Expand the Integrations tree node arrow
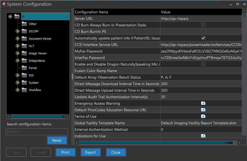247x161 pixels. 18,61
